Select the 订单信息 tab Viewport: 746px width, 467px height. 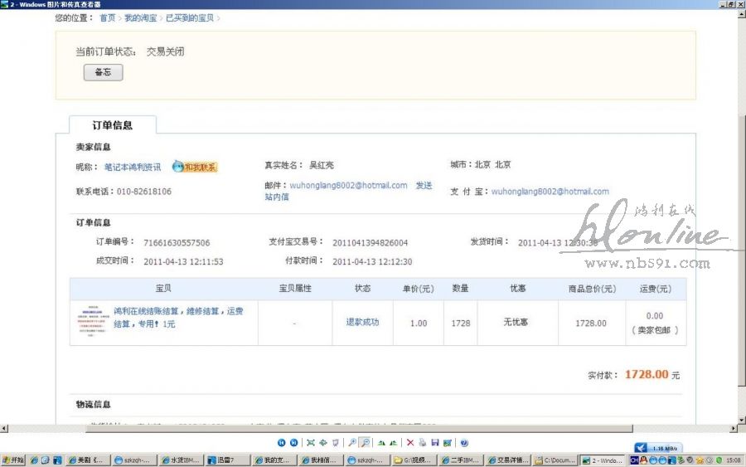click(112, 125)
